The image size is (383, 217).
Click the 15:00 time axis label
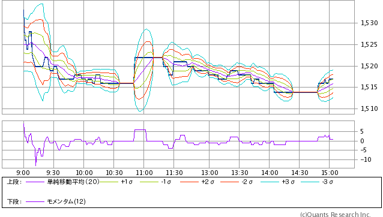pos(330,173)
